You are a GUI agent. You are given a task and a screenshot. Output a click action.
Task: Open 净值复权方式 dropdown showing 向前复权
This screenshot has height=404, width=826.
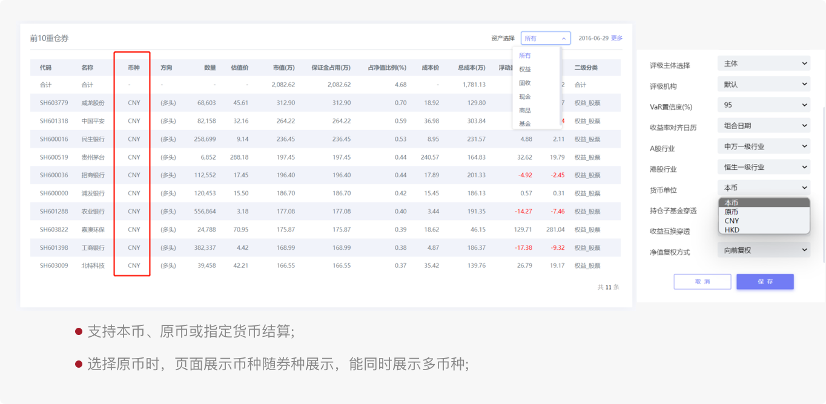(764, 250)
